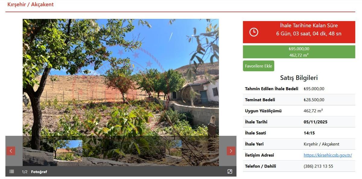The image size is (362, 179).
Task: Click the phone number (386) 213 13 55
Action: click(318, 166)
